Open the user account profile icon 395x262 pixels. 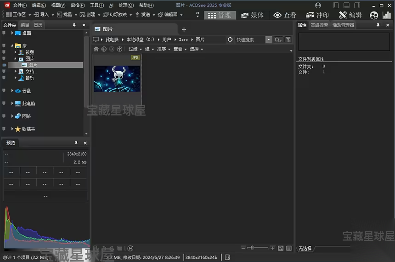(x=318, y=6)
